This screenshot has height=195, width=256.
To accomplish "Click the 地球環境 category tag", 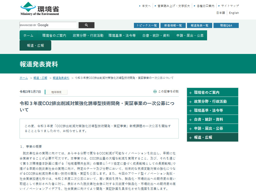I will tap(56, 92).
